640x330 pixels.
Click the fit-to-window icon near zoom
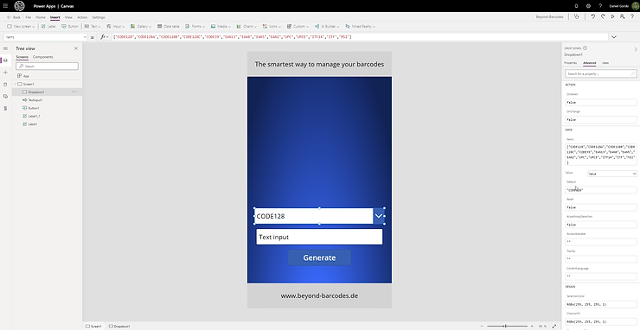click(x=554, y=326)
